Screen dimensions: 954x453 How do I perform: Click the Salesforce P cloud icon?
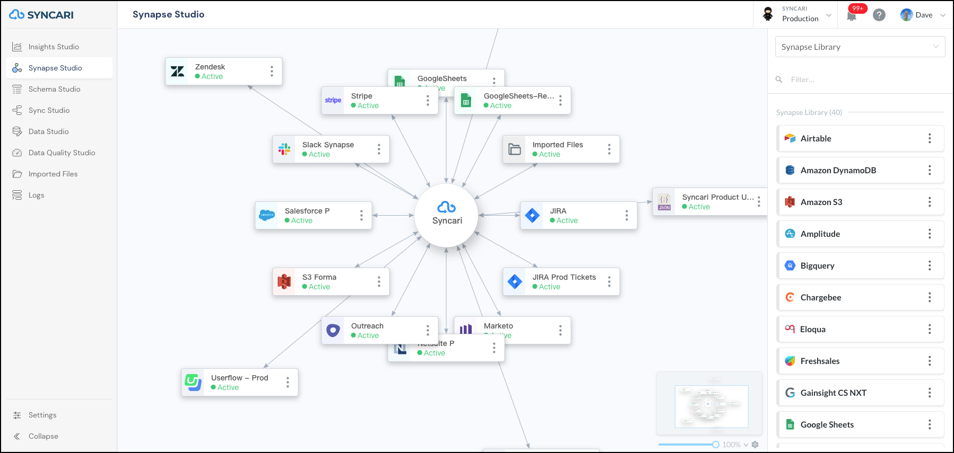tap(267, 216)
